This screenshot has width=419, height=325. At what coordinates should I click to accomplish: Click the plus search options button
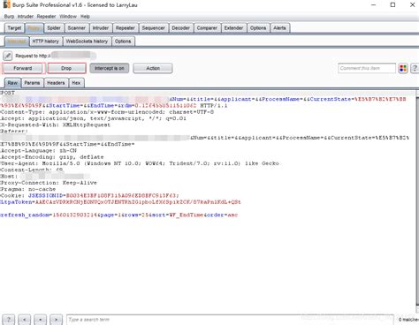pos(41,320)
